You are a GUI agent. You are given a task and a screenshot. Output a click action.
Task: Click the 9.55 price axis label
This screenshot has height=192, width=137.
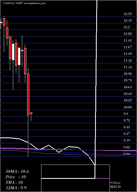click(x=127, y=127)
